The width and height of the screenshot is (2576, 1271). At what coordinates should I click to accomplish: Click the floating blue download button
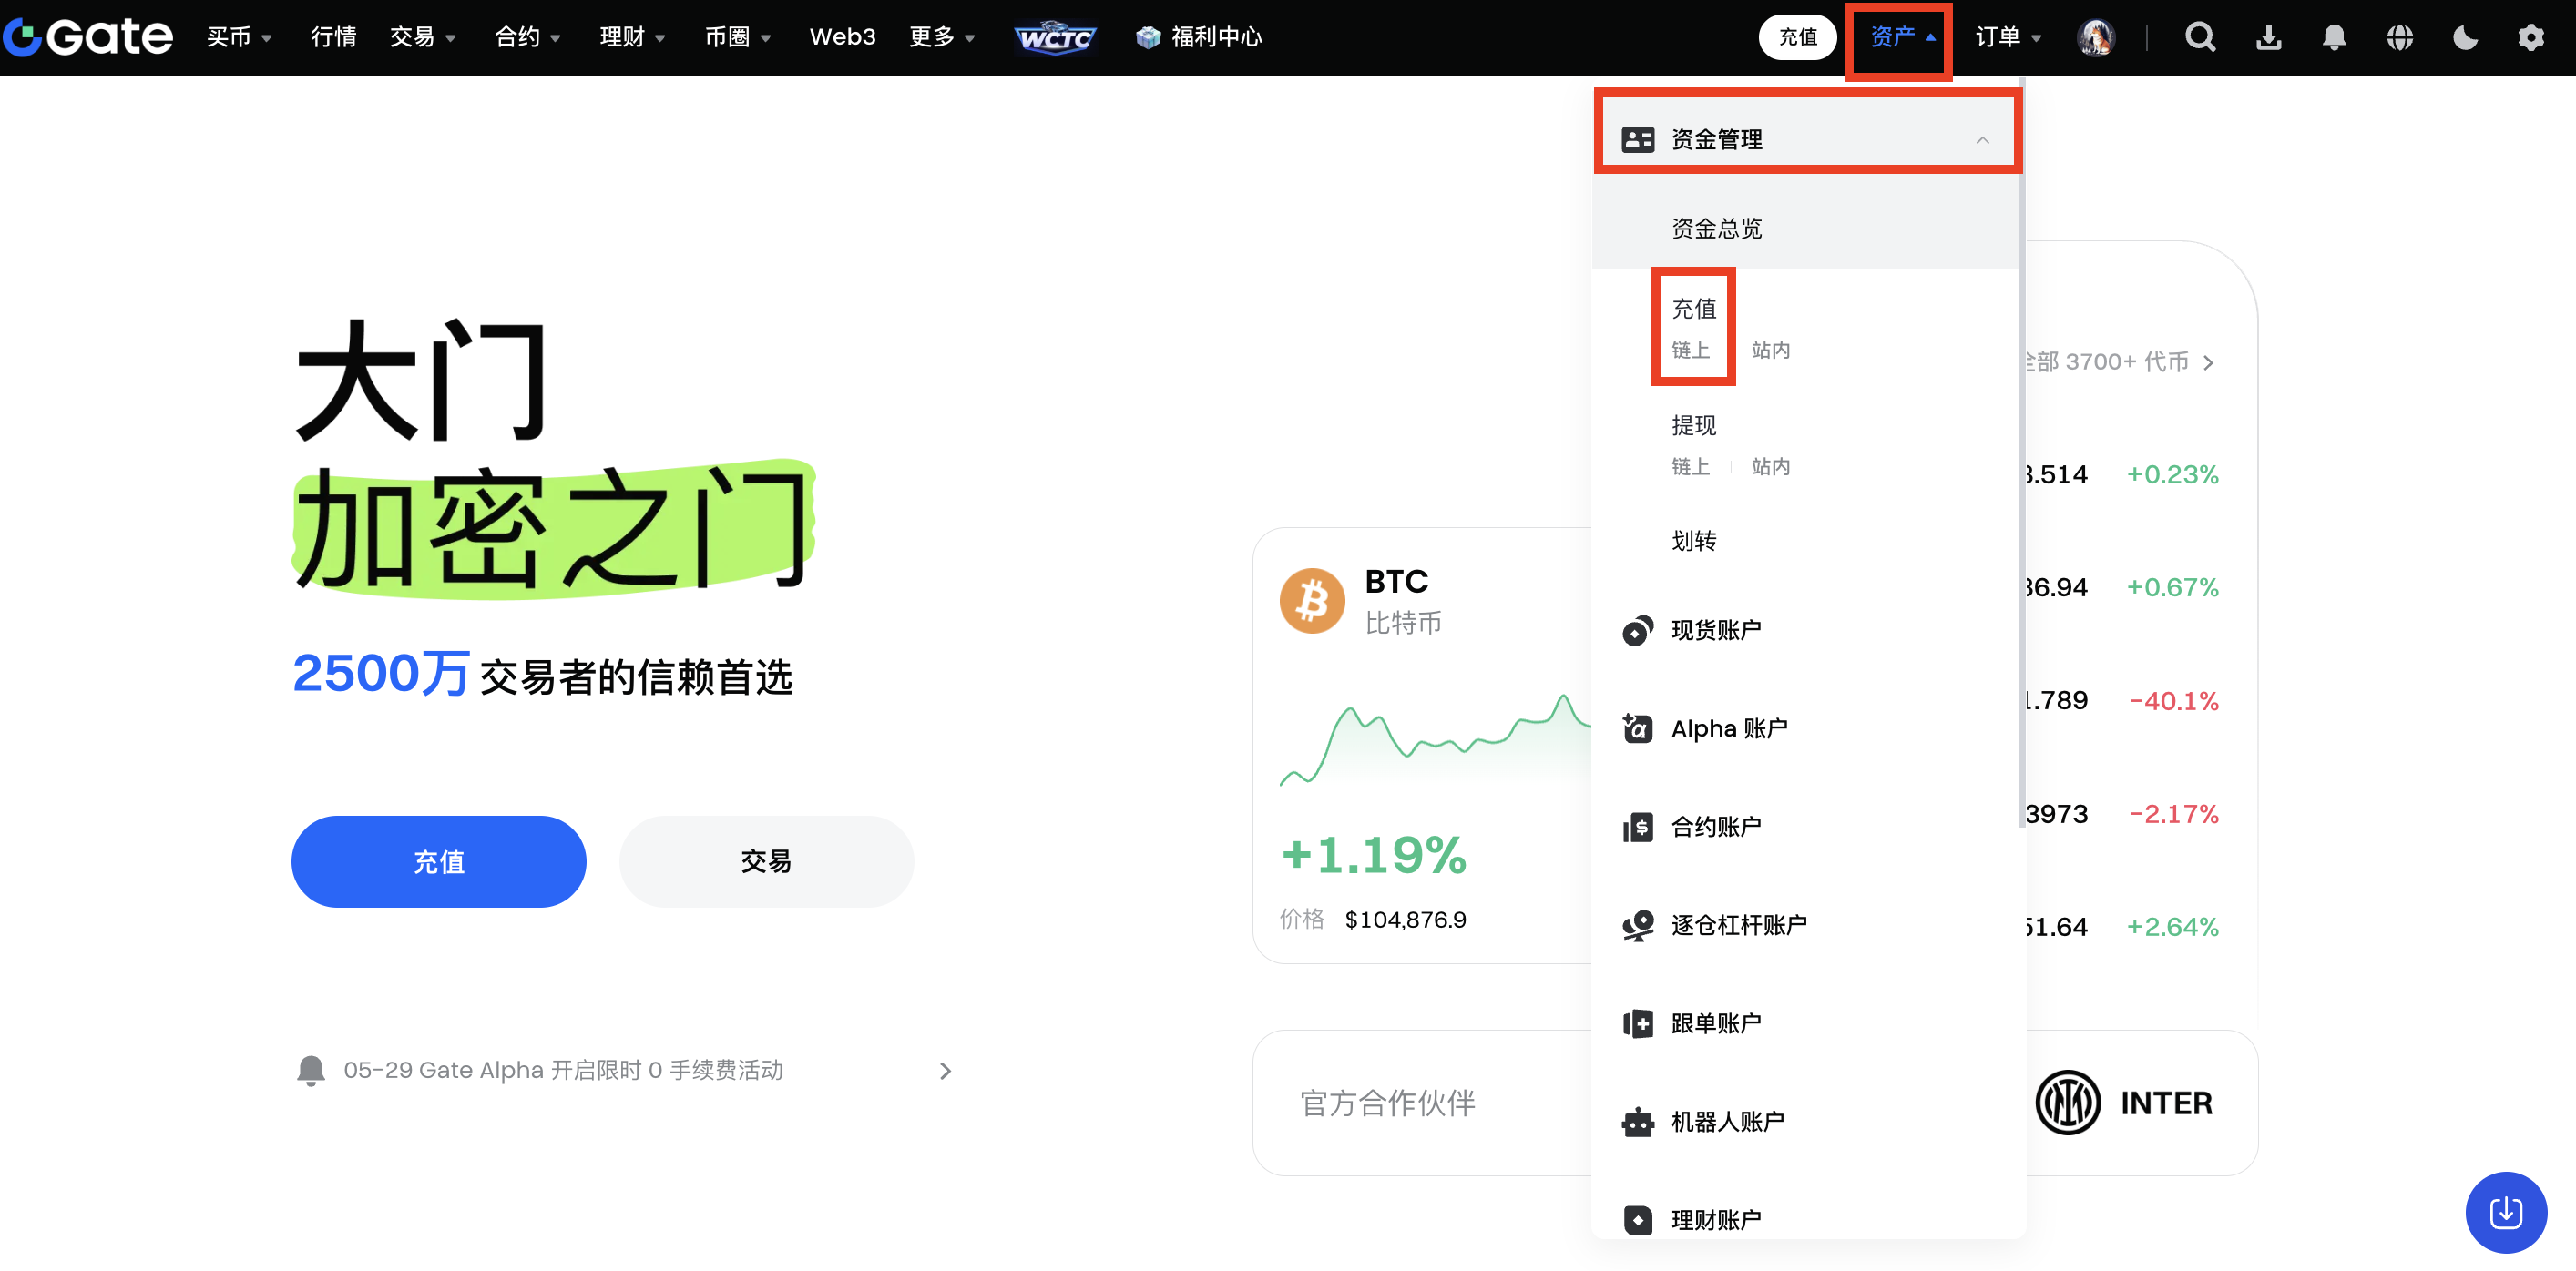(2505, 1211)
